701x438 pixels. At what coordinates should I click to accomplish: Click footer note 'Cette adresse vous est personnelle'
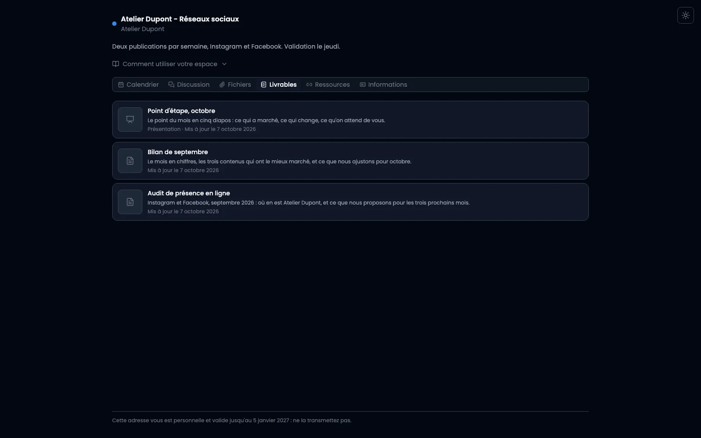click(x=232, y=420)
